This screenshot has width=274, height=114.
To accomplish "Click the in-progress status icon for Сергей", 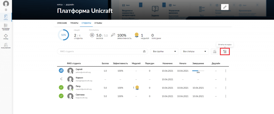I will pyautogui.click(x=61, y=71).
